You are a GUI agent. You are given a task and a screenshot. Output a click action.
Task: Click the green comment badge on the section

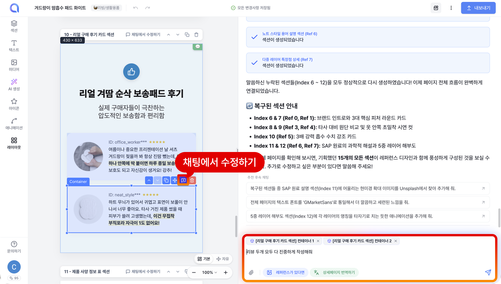[198, 47]
